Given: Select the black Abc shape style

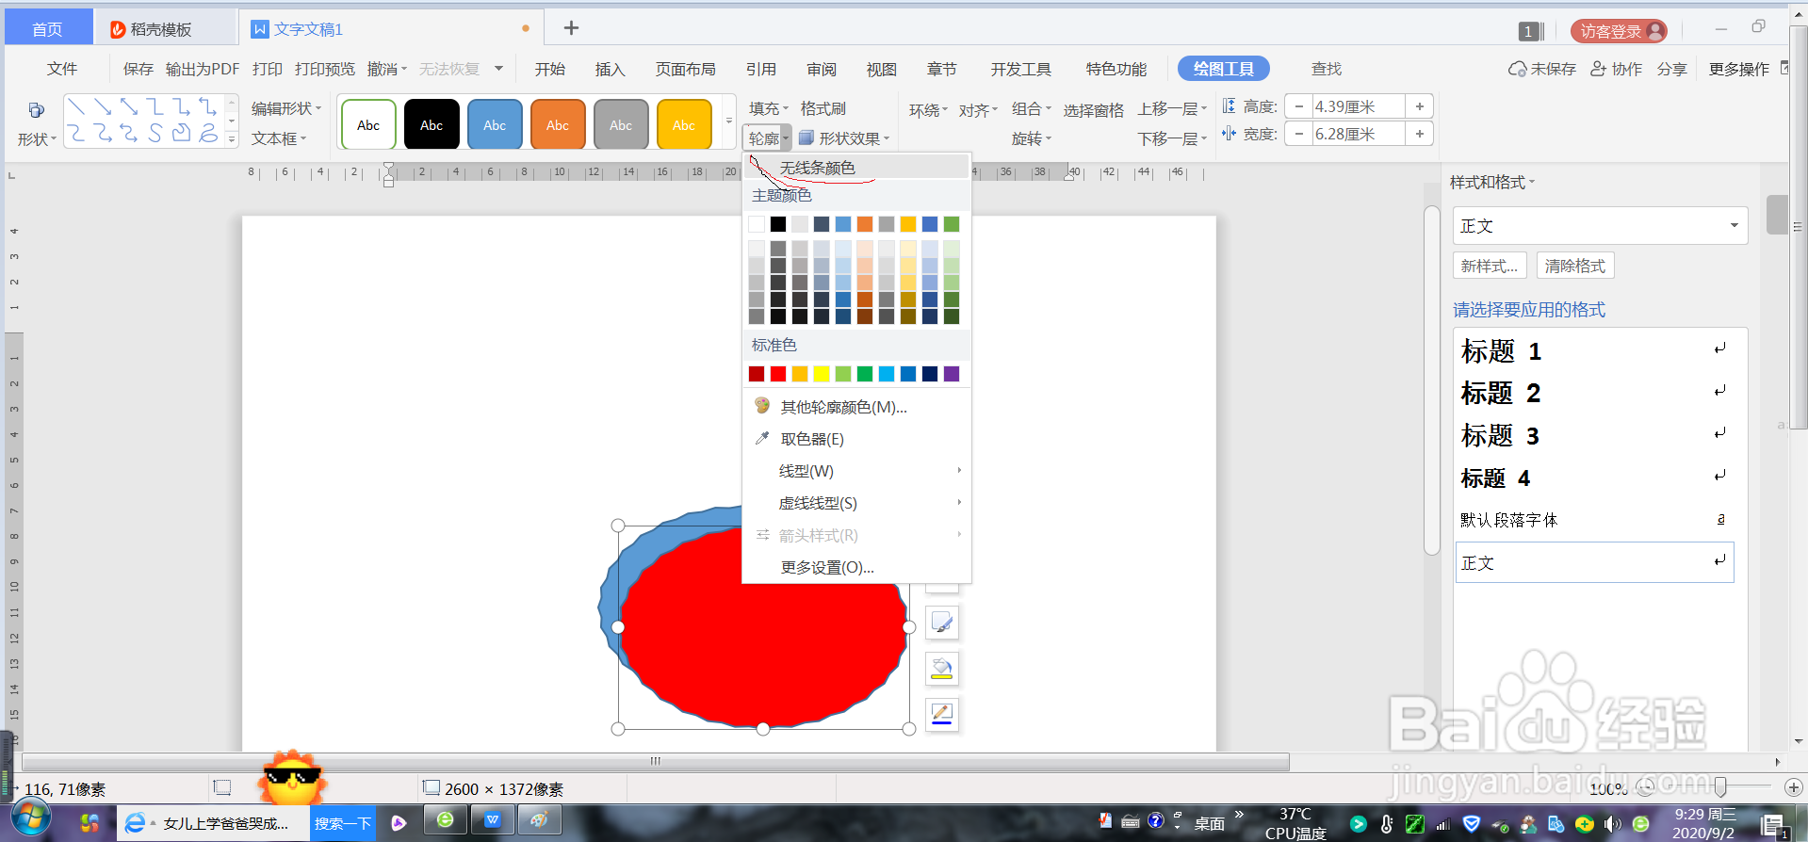Looking at the screenshot, I should pos(432,125).
